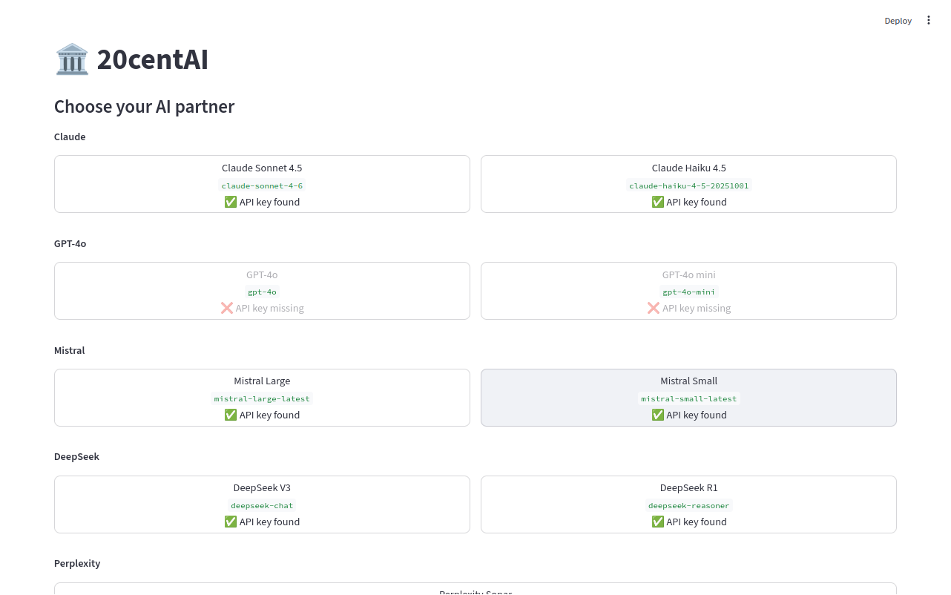Screen dimensions: 951x595
Task: Click the green checkmark under Mistral Large
Action: tap(231, 415)
